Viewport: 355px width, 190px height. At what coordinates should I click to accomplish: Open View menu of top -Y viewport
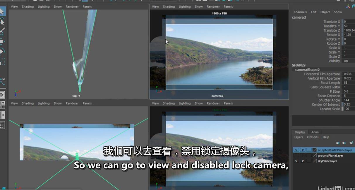[14, 6]
